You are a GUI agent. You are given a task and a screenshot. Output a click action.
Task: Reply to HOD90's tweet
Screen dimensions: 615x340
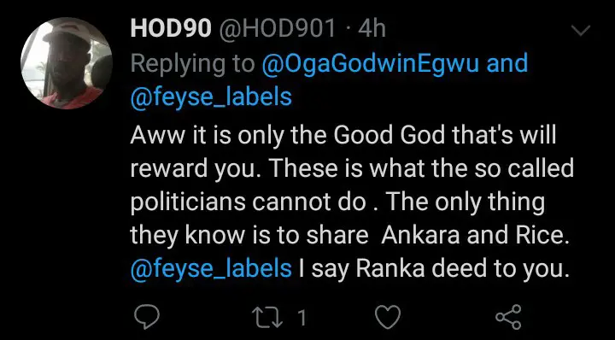pyautogui.click(x=147, y=316)
